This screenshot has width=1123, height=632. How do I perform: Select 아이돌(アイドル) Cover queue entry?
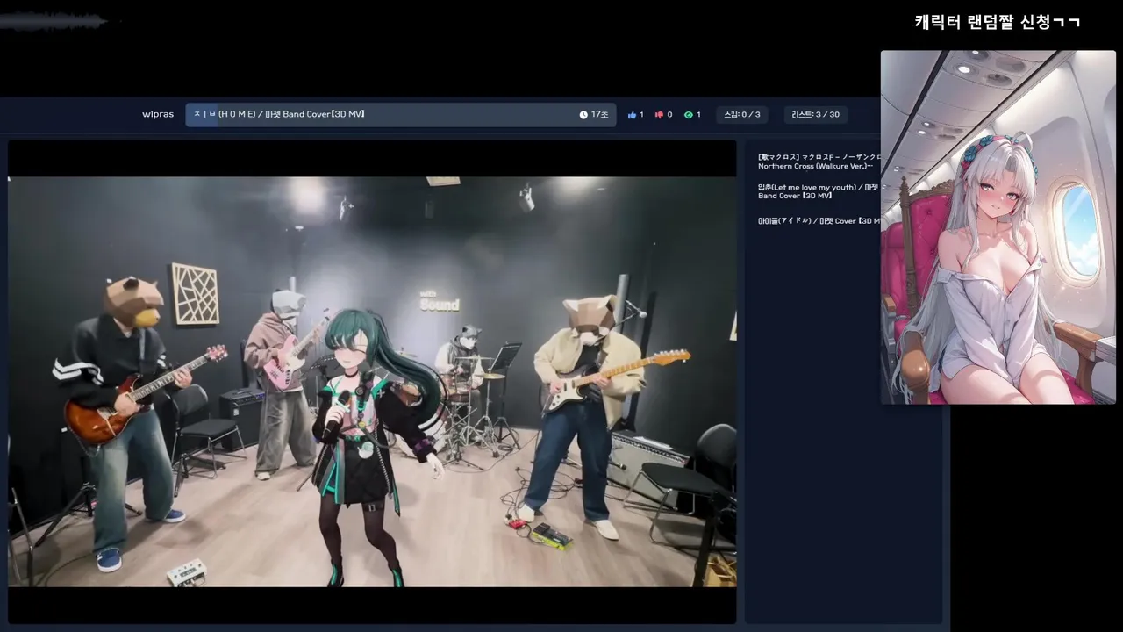819,221
